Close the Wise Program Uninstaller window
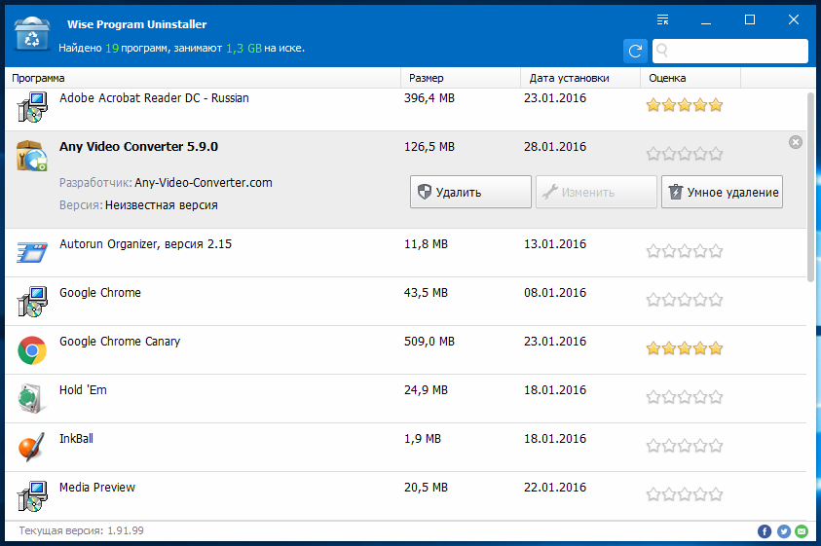The image size is (821, 546). pos(794,19)
